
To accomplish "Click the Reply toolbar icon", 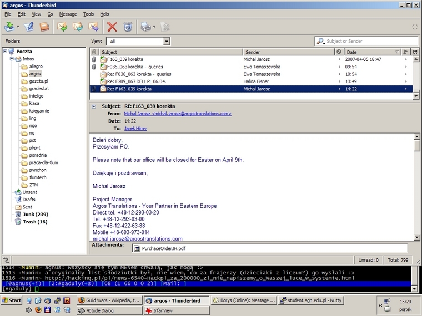I will (62, 27).
